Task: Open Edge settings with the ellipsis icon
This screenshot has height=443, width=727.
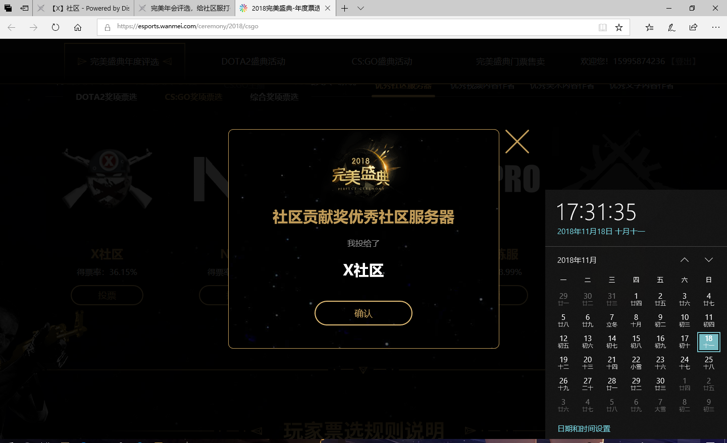Action: point(716,27)
